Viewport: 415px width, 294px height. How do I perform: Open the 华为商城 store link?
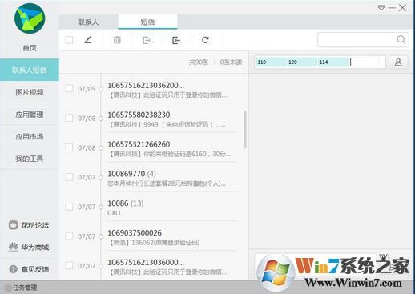point(29,247)
